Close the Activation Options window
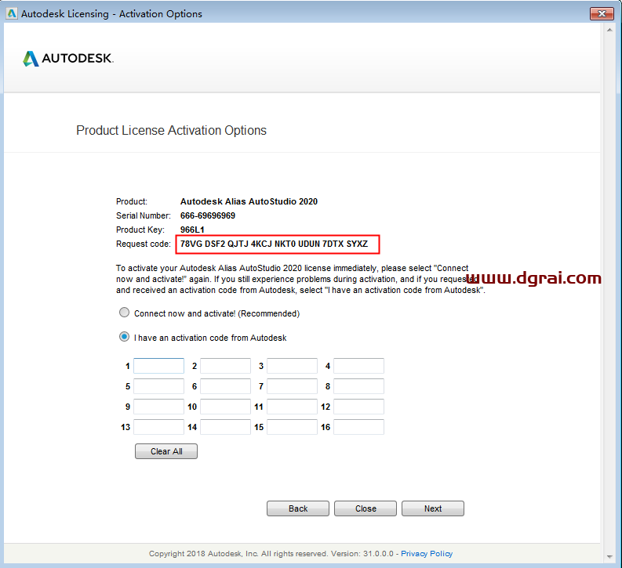 (602, 13)
